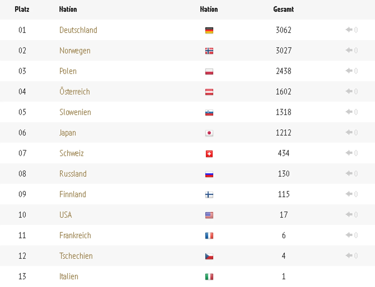This screenshot has height=287, width=375.
Task: Click the Platz column header
Action: coord(22,10)
